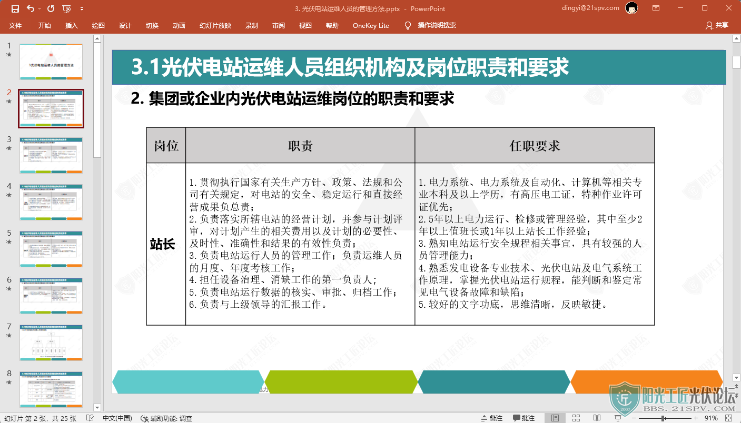Viewport: 741px width, 423px height.
Task: Click the 91% zoom level
Action: (x=711, y=418)
